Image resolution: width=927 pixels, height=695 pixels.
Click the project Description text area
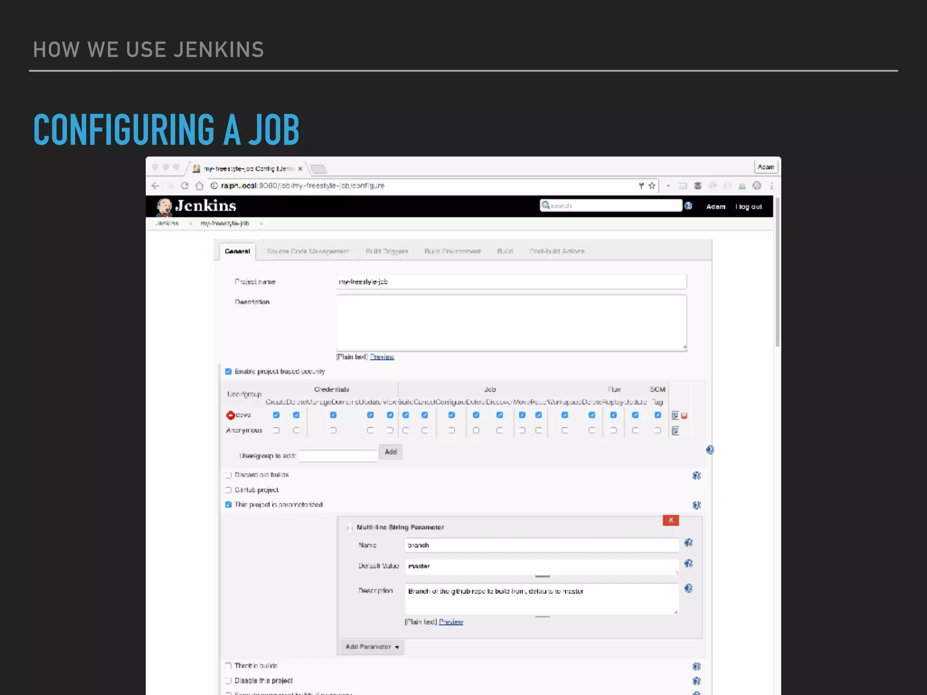pyautogui.click(x=511, y=323)
